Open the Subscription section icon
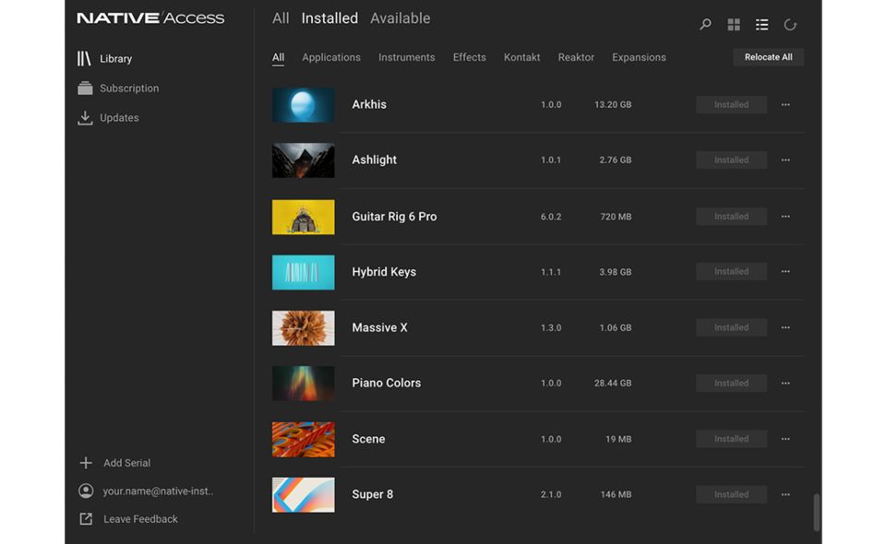Image resolution: width=886 pixels, height=544 pixels. (85, 89)
